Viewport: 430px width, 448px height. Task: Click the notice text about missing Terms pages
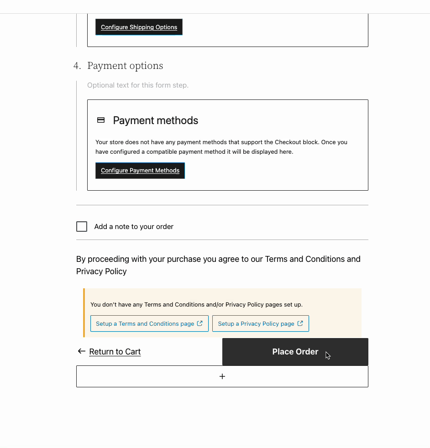coord(196,304)
